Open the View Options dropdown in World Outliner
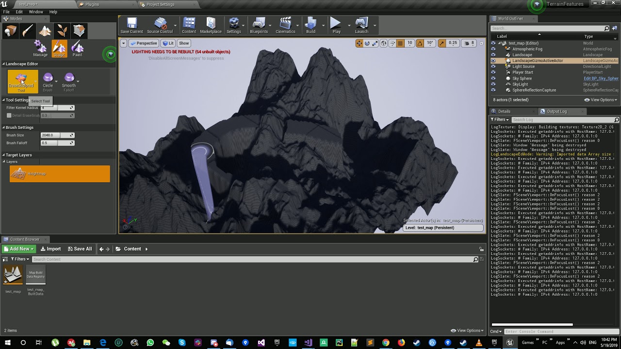621x349 pixels. tap(601, 100)
